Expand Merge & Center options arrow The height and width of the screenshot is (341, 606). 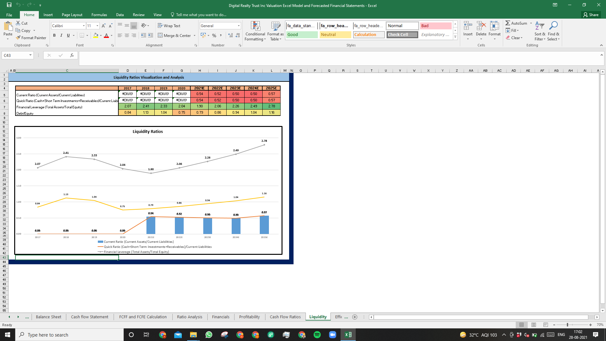[x=194, y=36]
